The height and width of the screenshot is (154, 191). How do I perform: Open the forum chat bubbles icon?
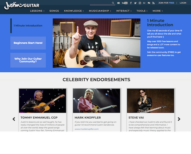point(149,3)
